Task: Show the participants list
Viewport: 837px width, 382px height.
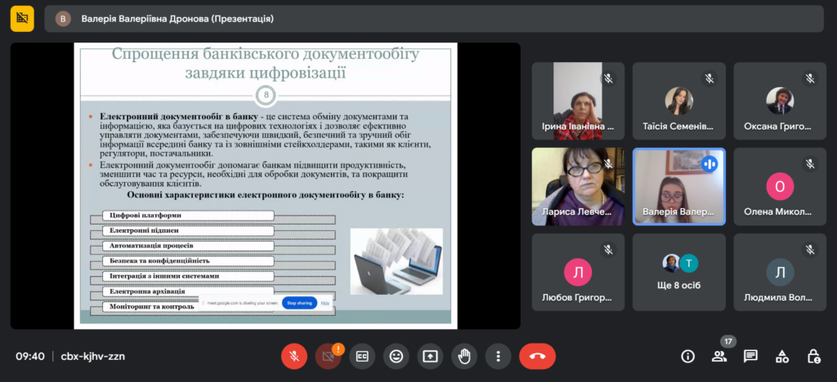Action: pos(719,356)
